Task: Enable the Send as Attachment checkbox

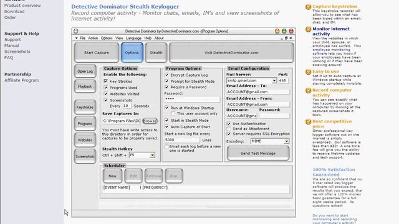Action: tap(229, 129)
